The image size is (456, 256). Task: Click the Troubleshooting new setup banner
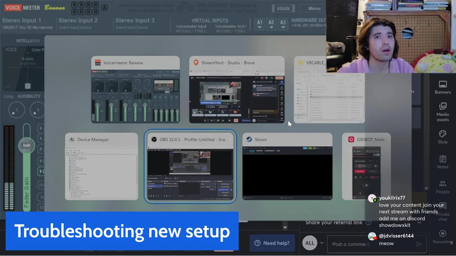(122, 231)
